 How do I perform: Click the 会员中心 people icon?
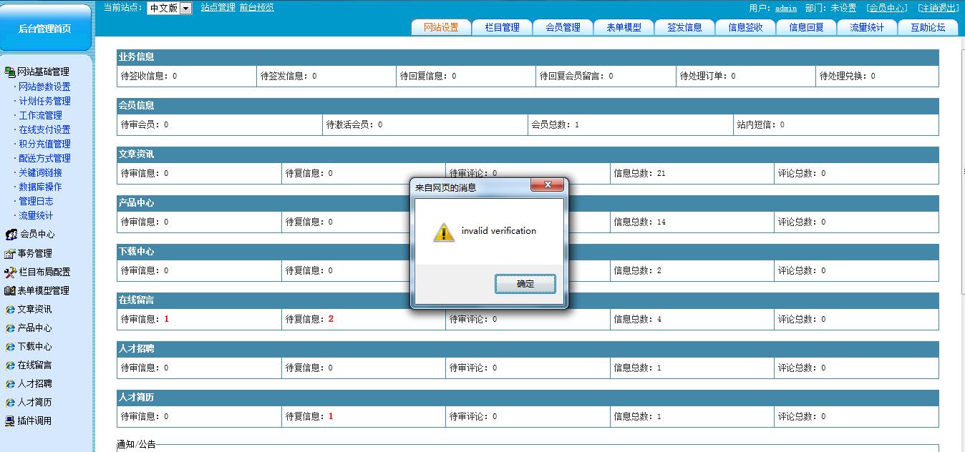[x=11, y=235]
